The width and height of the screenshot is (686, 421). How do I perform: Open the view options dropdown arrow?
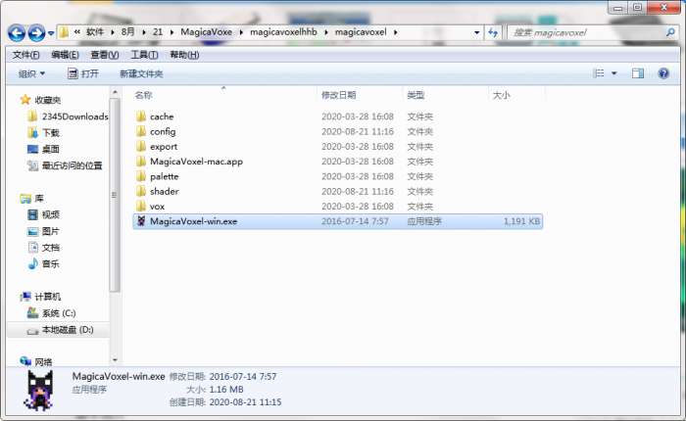614,73
